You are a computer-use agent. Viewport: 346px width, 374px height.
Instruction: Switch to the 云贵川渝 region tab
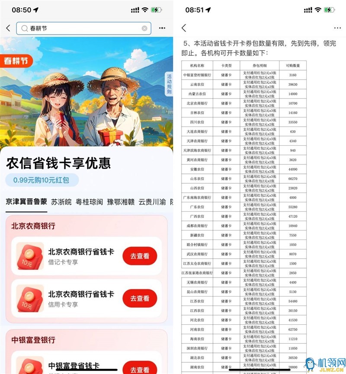point(152,202)
